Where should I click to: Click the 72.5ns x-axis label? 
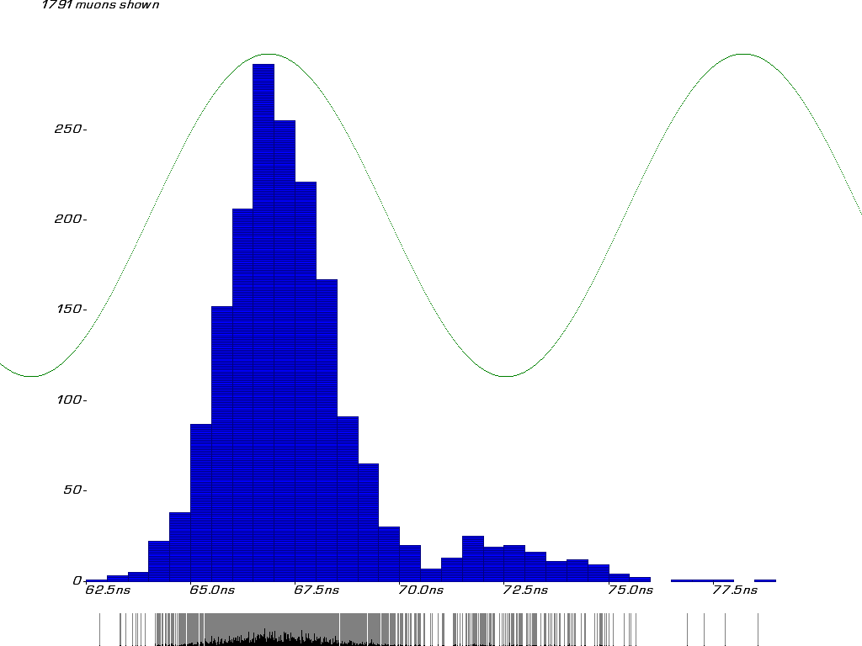[x=525, y=590]
